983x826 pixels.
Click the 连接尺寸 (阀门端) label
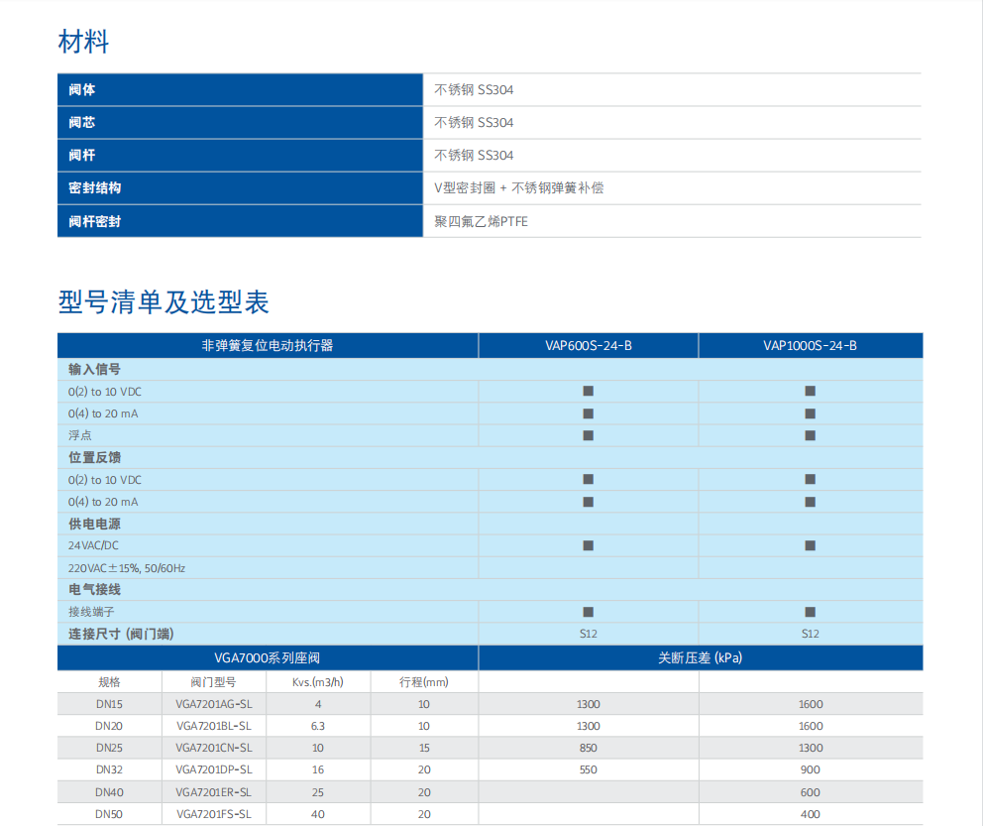[121, 634]
